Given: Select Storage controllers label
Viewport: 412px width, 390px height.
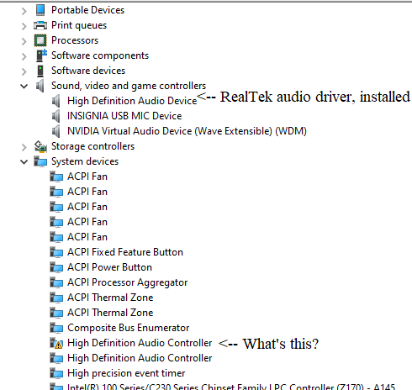Looking at the screenshot, I should (x=92, y=146).
